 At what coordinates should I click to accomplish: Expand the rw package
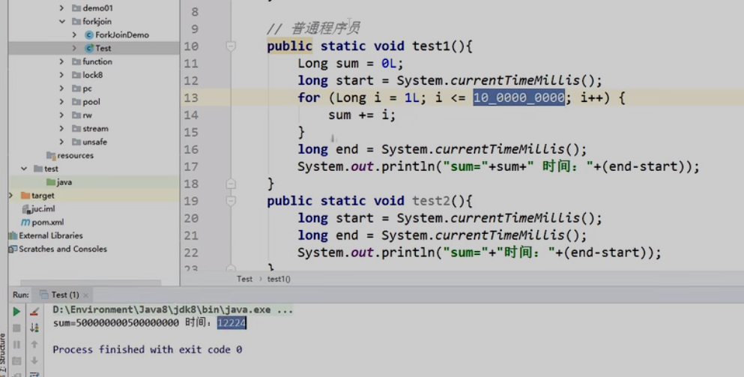coord(61,115)
